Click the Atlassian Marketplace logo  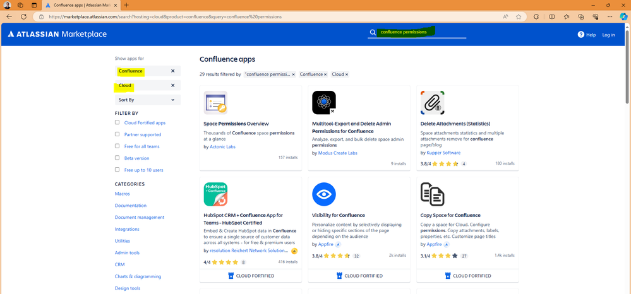point(57,34)
